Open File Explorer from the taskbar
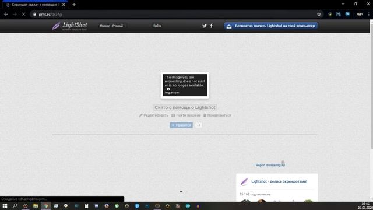373x210 pixels. (36, 206)
